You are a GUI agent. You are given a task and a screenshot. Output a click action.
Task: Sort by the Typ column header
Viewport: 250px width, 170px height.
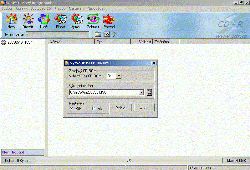(x=113, y=42)
